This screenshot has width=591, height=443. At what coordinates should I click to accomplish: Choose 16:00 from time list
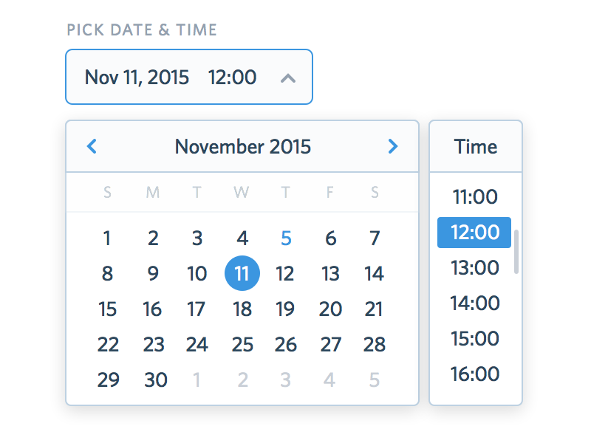[475, 374]
